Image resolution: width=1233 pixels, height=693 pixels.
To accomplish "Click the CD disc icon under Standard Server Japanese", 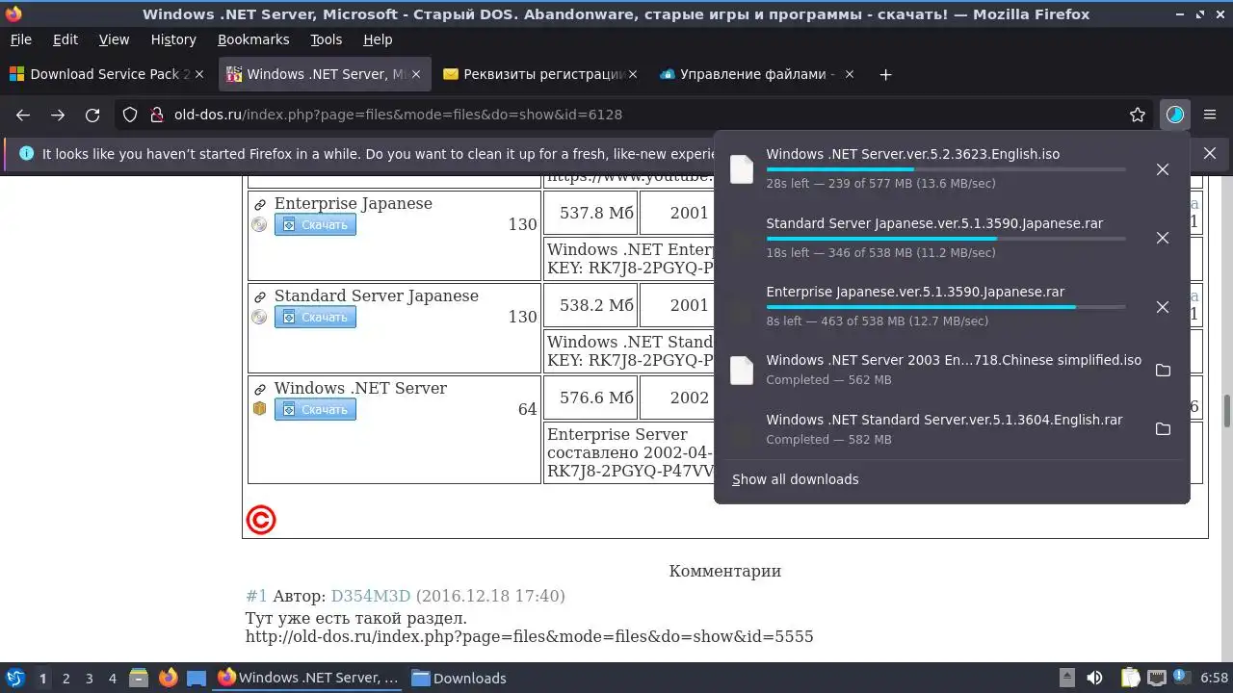I will (259, 317).
